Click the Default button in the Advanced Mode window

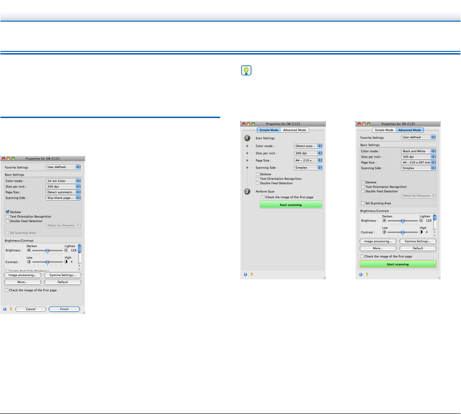coord(418,248)
